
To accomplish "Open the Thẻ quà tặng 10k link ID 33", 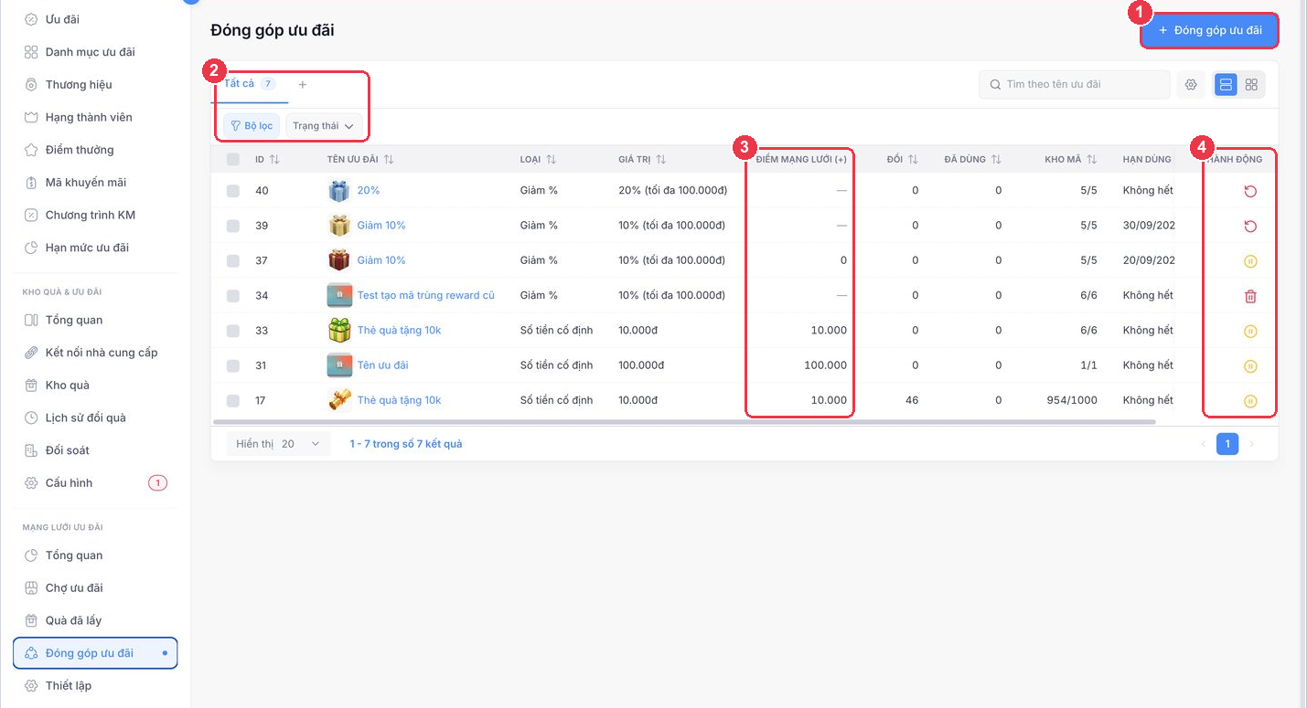I will pyautogui.click(x=399, y=331).
